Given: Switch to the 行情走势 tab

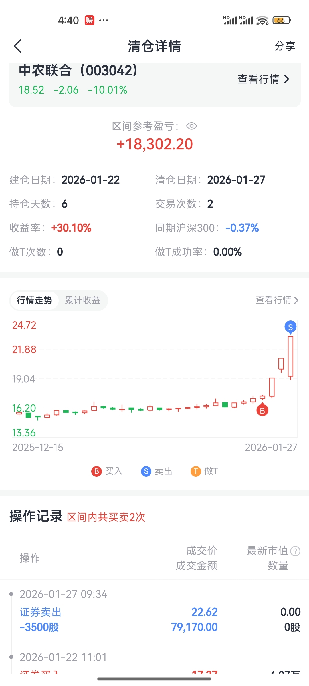Looking at the screenshot, I should 34,300.
